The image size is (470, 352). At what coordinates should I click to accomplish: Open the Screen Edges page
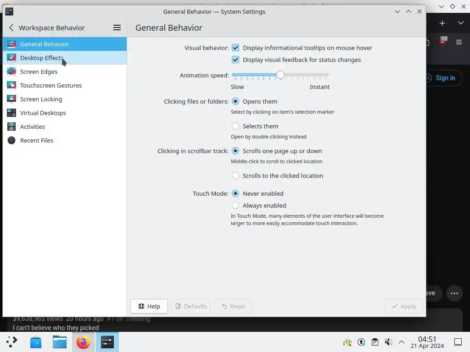65,71
